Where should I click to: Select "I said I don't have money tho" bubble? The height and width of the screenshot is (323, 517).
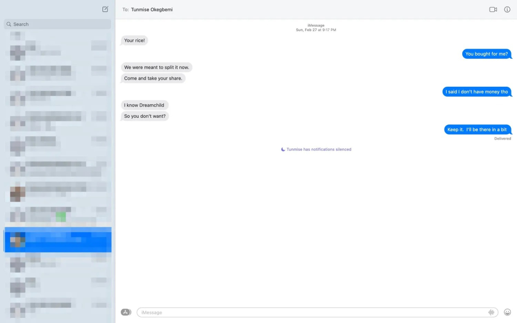coord(477,91)
